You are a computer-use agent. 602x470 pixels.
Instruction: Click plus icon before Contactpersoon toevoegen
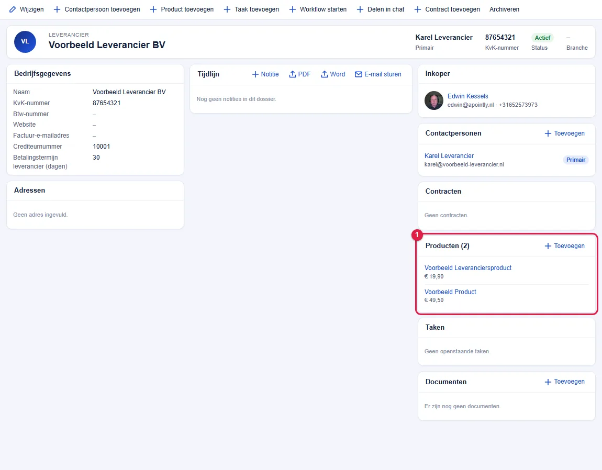(x=57, y=9)
